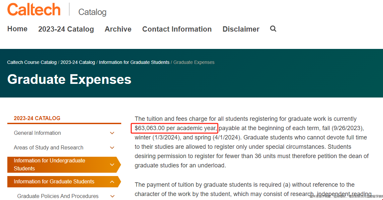Screen dimensions: 383x200
Task: Select Areas of Study and Research
Action: tap(49, 148)
